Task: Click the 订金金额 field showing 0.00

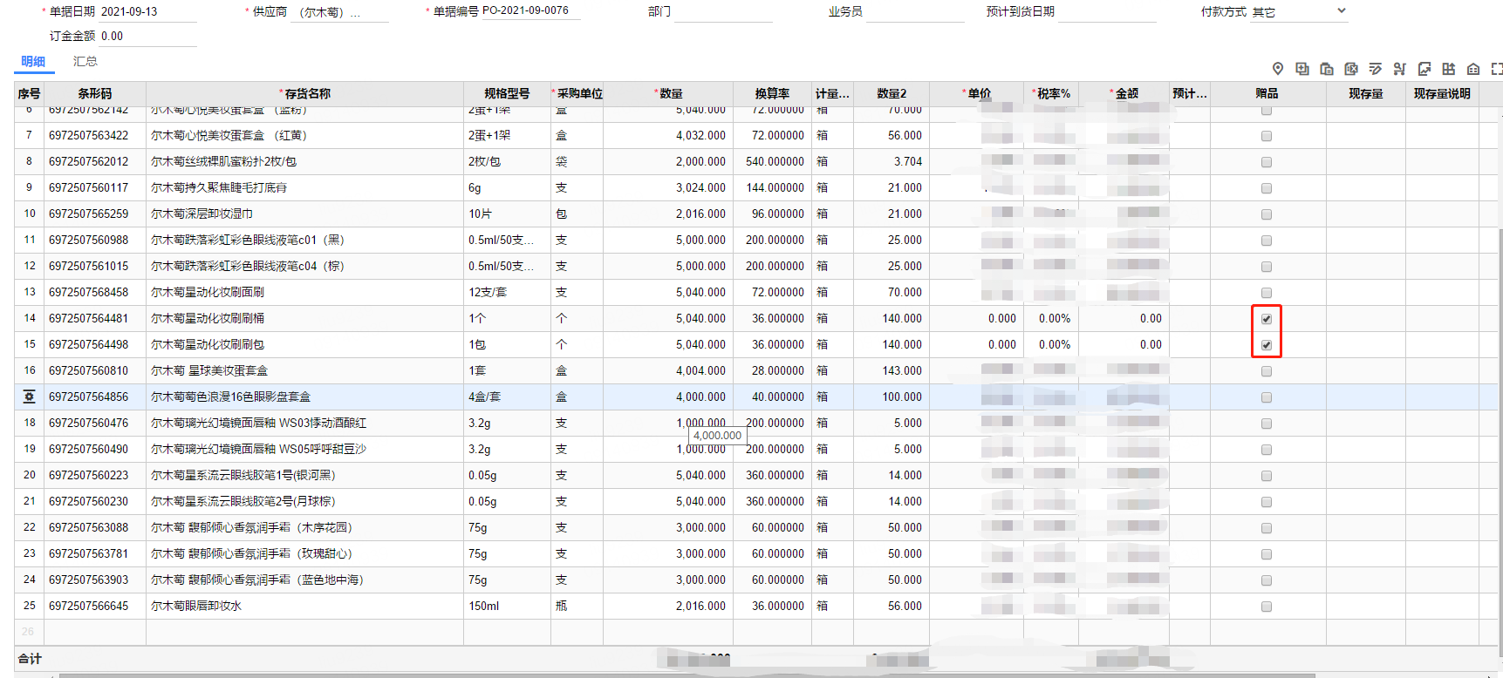Action: coord(148,37)
